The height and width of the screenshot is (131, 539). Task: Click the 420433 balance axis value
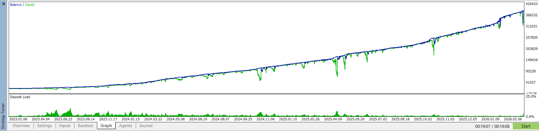(x=531, y=4)
